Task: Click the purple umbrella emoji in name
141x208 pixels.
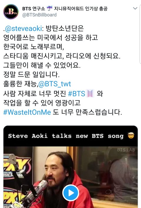Action: pos(50,8)
